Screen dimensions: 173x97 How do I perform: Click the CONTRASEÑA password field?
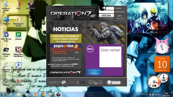[x=106, y=12]
